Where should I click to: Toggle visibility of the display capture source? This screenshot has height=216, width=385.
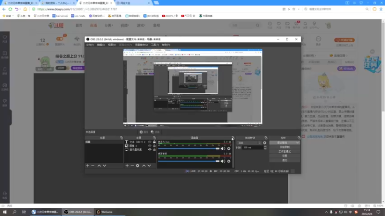click(150, 149)
